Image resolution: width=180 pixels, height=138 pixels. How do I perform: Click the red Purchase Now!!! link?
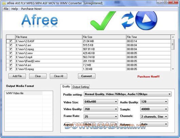tap(148, 77)
